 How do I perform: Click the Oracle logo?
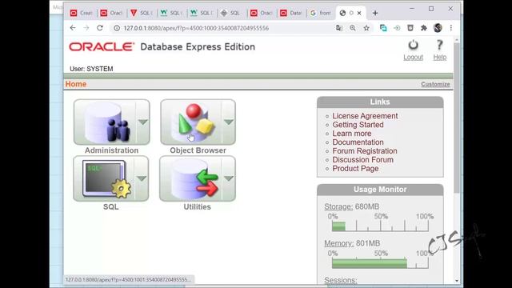click(x=102, y=46)
